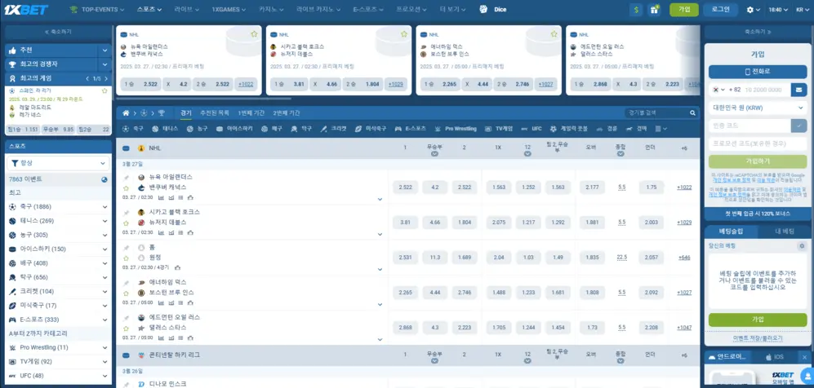Click the phone number input field
The image size is (814, 388).
(767, 90)
